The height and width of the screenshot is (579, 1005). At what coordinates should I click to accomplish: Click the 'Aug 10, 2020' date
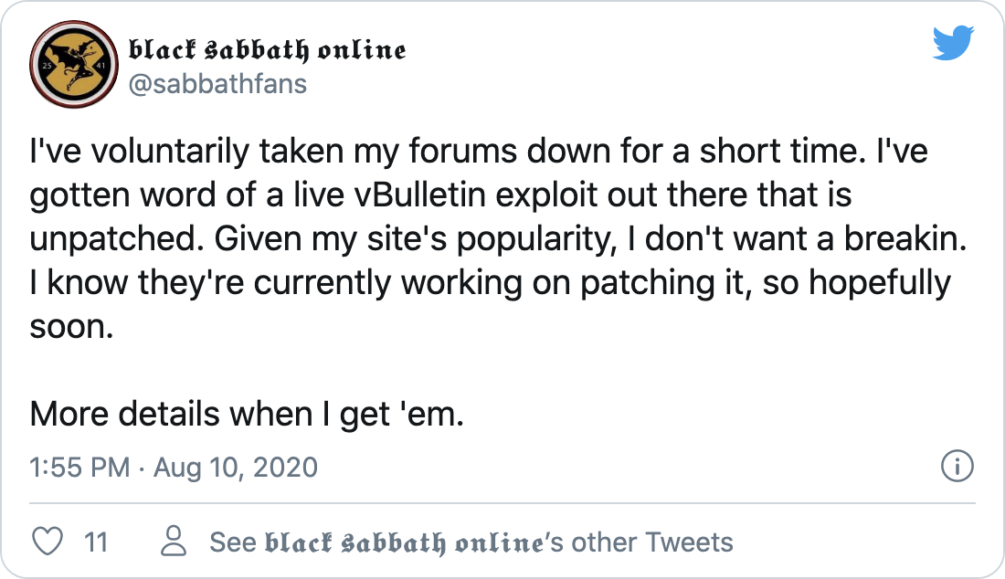235,467
